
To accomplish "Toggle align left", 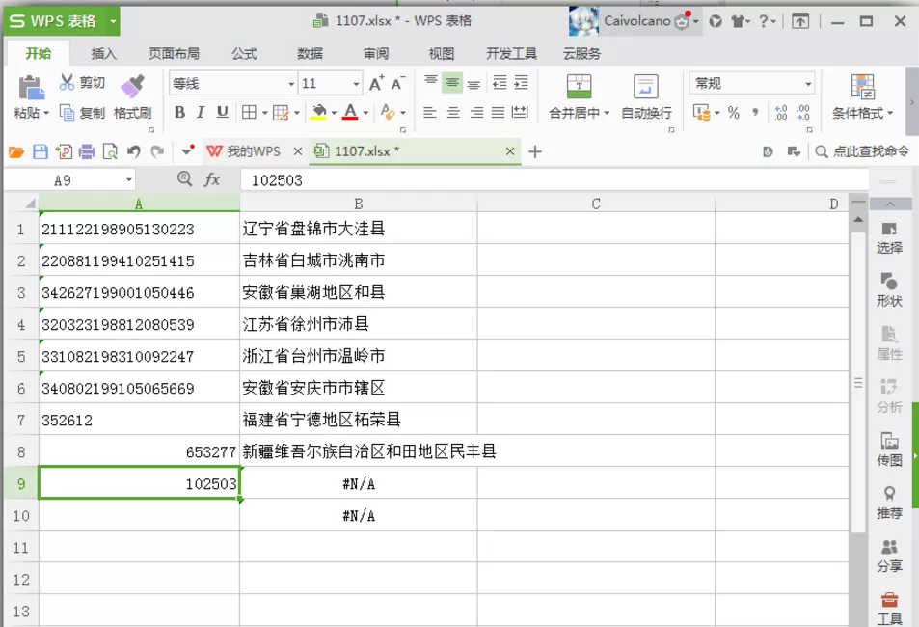I will pos(430,113).
